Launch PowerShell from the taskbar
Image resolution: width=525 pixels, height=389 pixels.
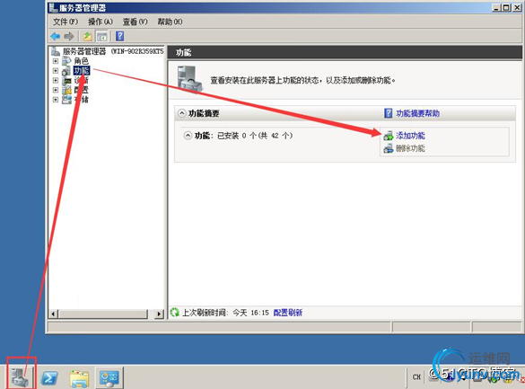click(49, 378)
